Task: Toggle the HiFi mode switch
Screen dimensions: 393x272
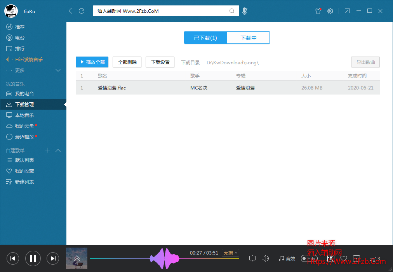Action: tap(309, 258)
